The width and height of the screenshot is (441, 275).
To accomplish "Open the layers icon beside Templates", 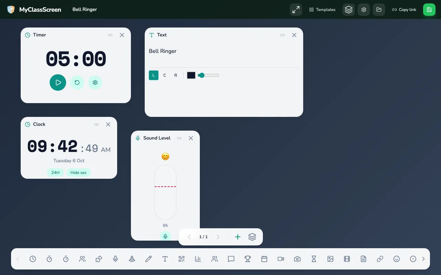I will coord(349,10).
